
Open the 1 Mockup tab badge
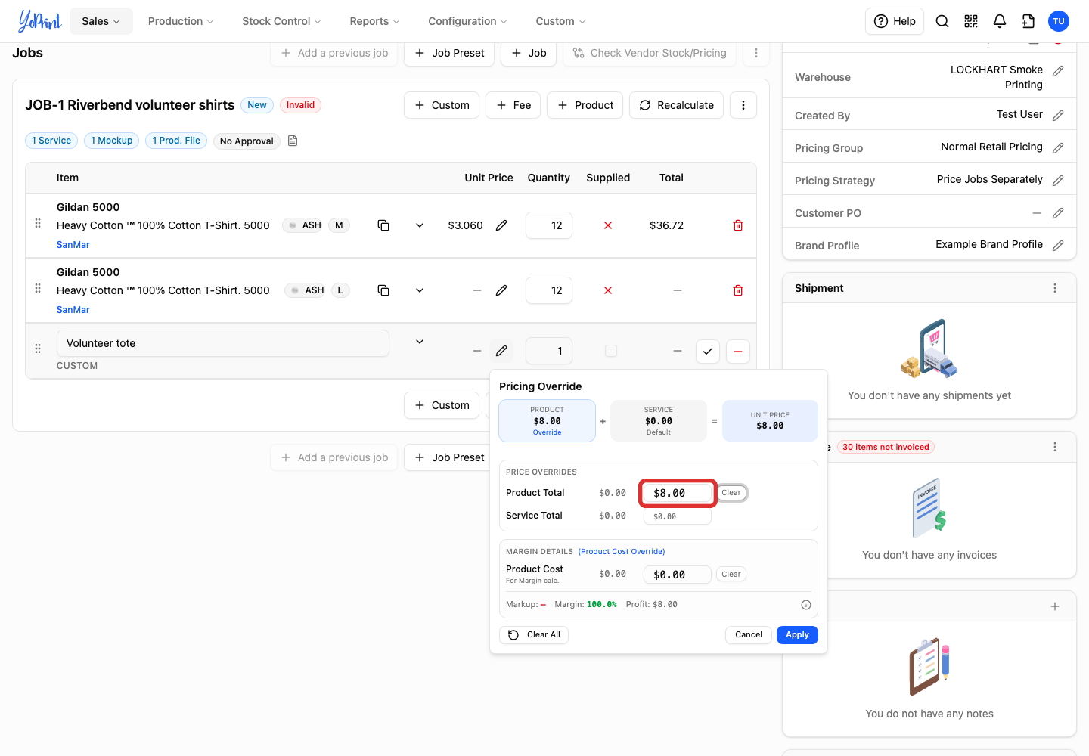coord(111,141)
